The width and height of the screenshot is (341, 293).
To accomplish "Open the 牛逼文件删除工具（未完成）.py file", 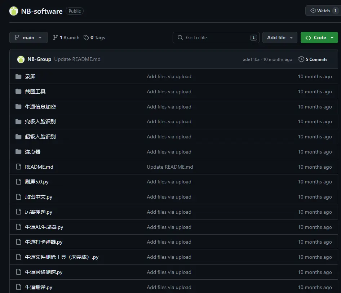I will coord(62,257).
